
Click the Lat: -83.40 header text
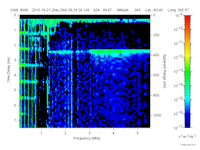[x=154, y=10]
